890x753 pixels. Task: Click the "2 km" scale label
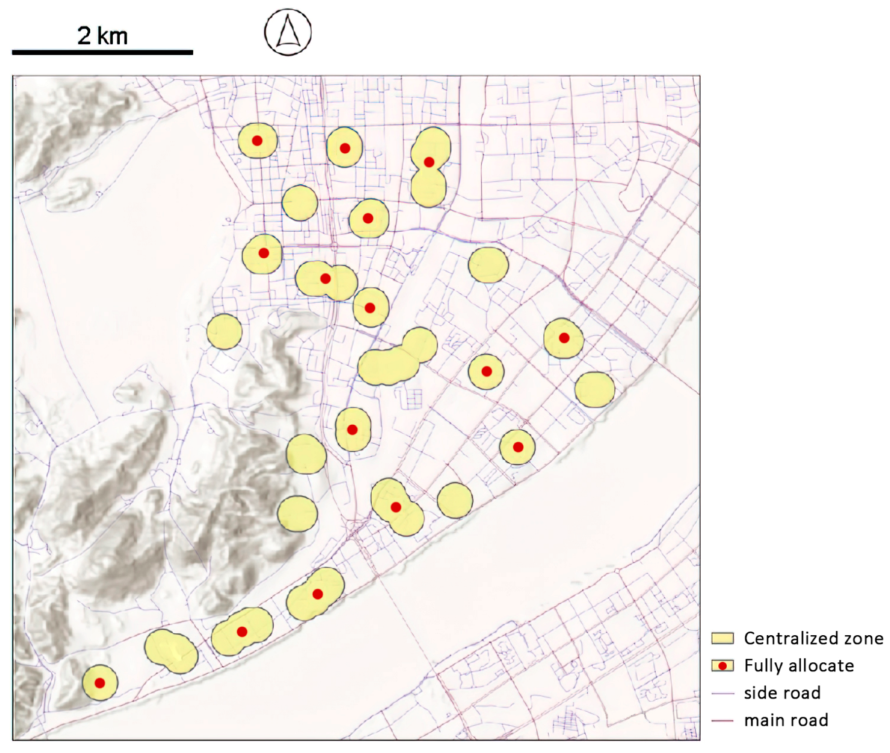103,36
